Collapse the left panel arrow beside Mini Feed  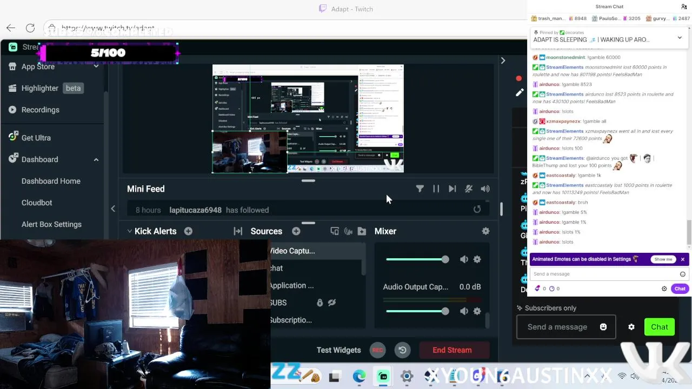(x=113, y=209)
